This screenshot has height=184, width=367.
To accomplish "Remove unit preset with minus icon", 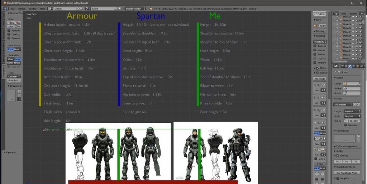I will tap(358, 104).
